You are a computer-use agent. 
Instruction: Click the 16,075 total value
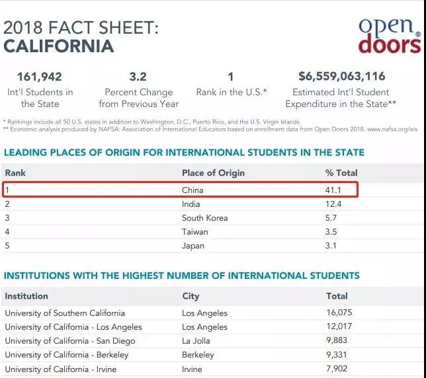point(339,313)
